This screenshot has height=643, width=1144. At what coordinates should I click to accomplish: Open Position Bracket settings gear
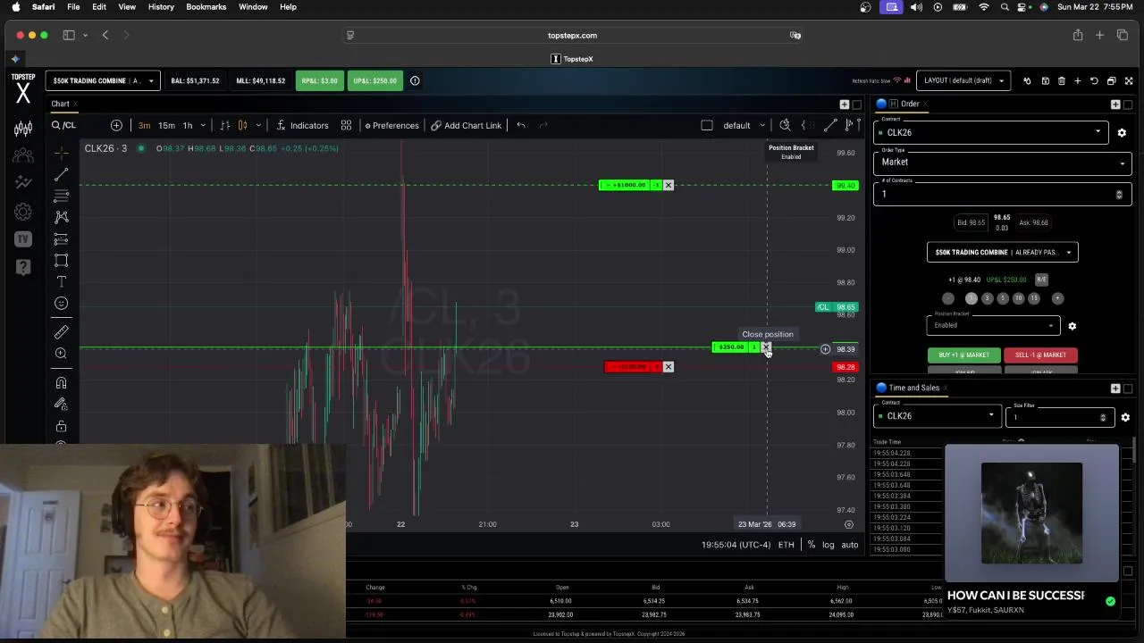tap(1072, 326)
